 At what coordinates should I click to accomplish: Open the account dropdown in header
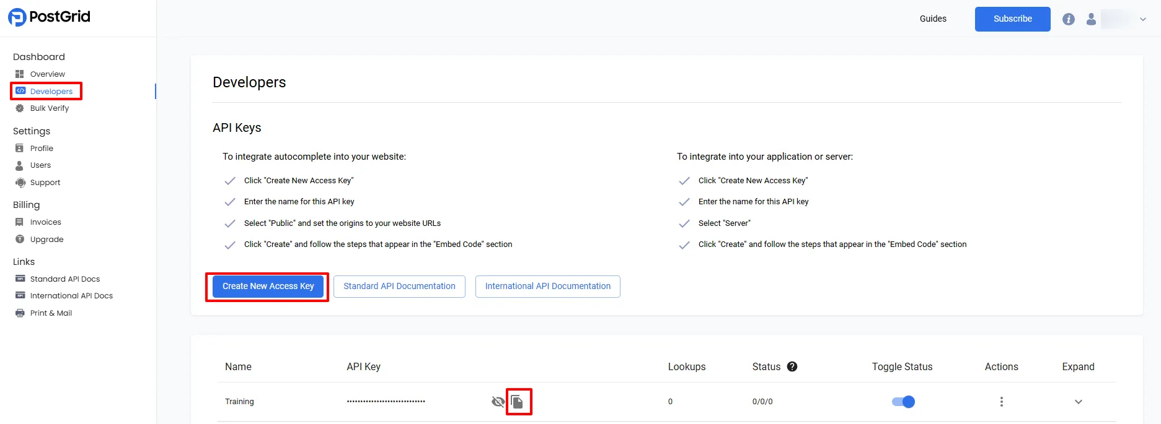tap(1143, 19)
